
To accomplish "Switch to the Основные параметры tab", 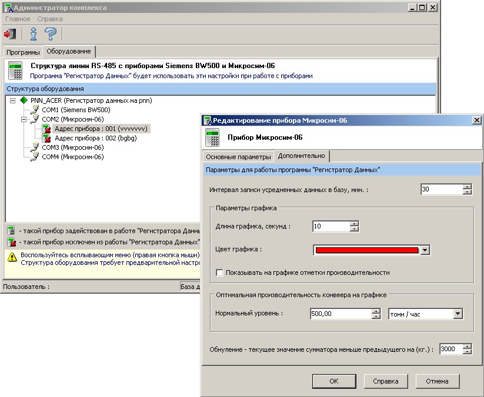I will point(238,157).
